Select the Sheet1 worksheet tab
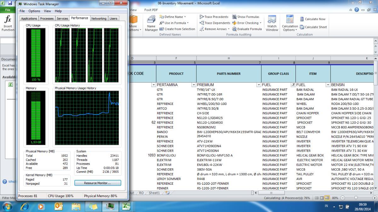 [154, 193]
